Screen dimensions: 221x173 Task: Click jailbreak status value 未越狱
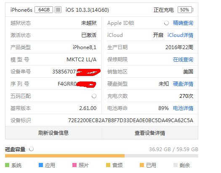pos(89,23)
